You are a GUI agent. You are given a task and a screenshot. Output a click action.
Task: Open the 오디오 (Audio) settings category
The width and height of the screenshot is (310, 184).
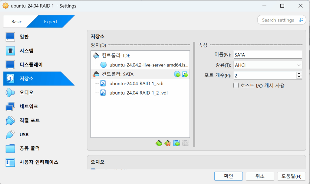(39, 92)
